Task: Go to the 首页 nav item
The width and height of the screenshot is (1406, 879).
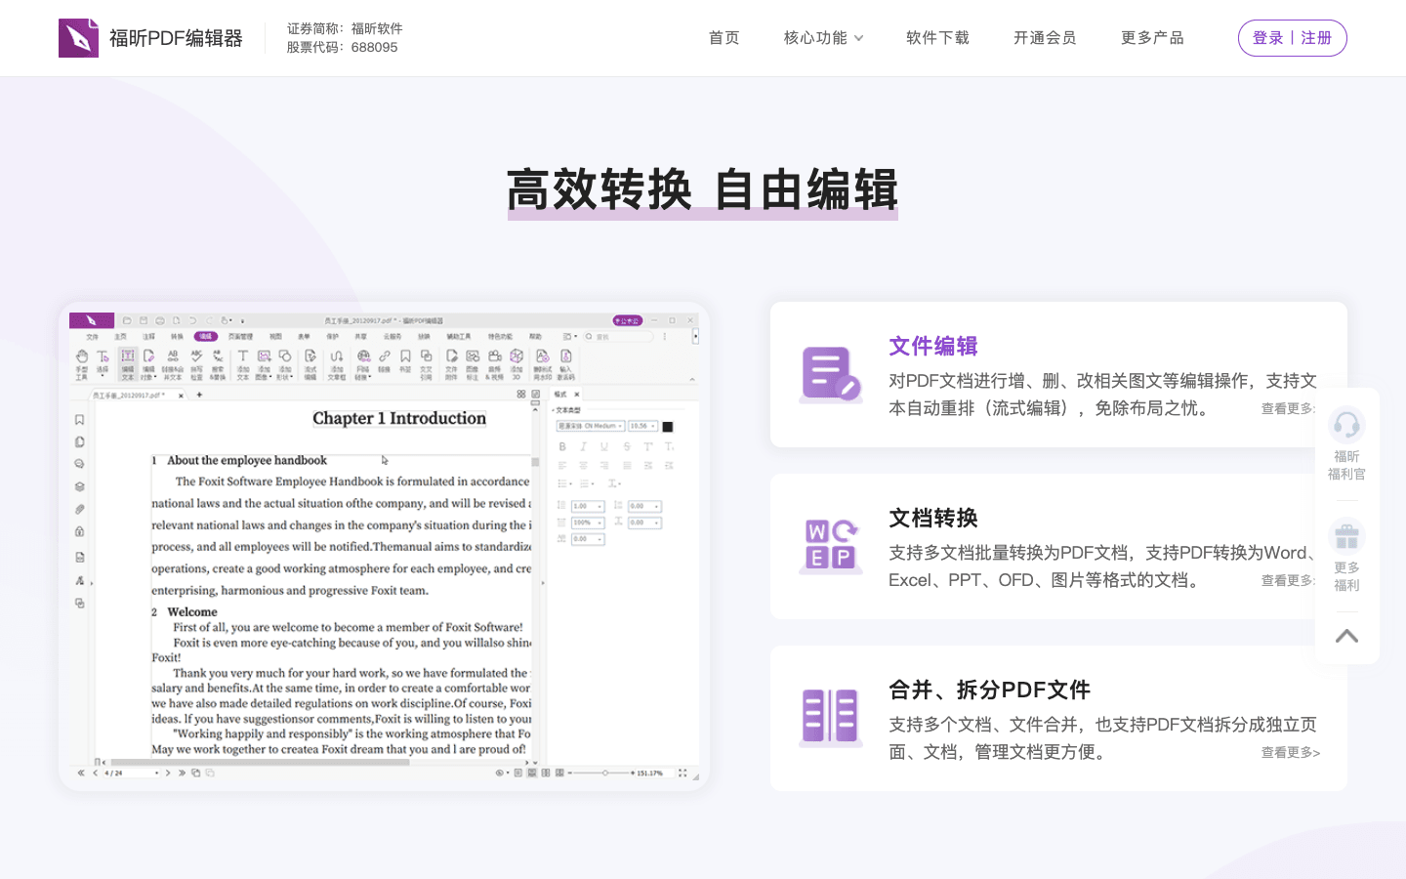Action: (x=724, y=38)
